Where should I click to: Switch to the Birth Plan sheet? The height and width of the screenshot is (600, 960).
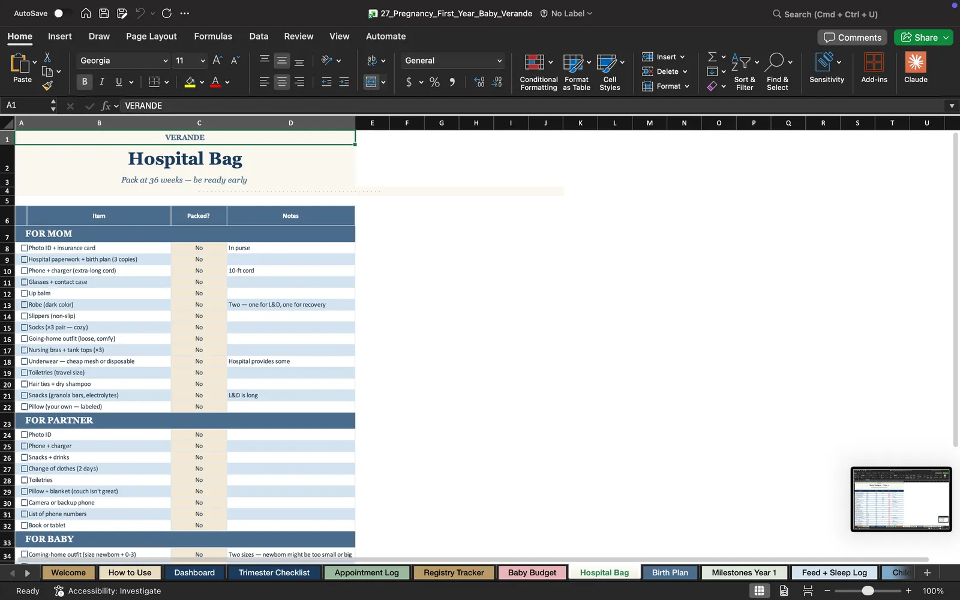(670, 572)
